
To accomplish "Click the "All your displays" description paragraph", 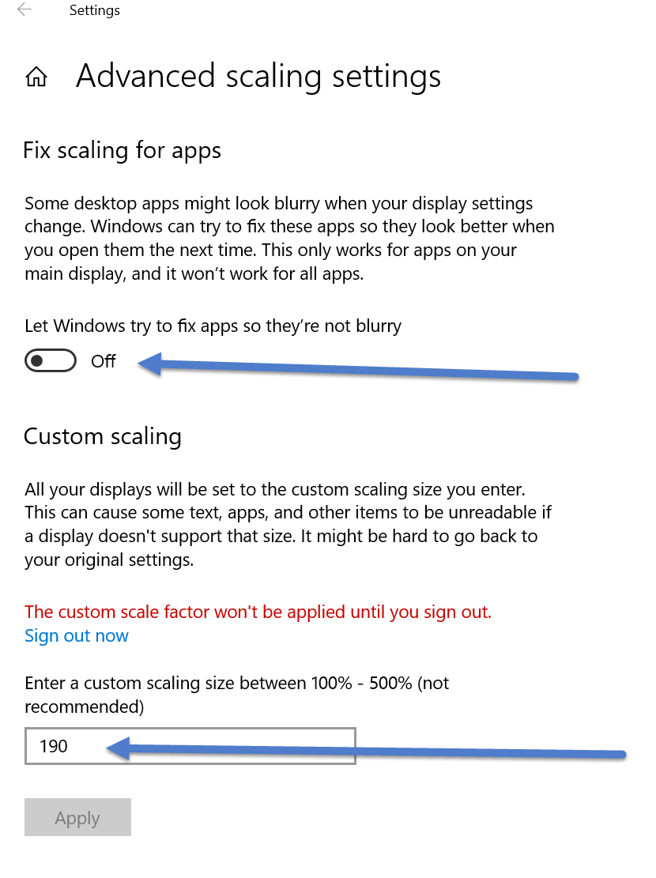I will pos(288,525).
